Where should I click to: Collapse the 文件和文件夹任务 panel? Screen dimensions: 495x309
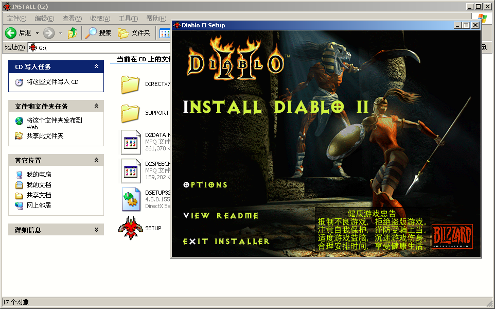pos(96,106)
